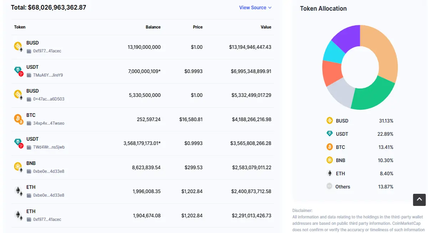Click the Token Allocation heading
Screen dimensions: 428x233
(323, 9)
